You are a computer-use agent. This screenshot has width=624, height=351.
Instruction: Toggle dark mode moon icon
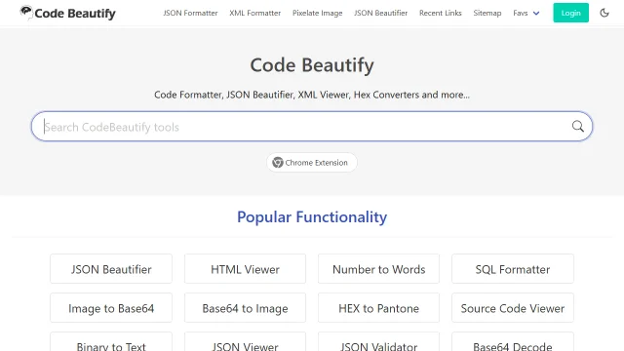click(x=604, y=13)
